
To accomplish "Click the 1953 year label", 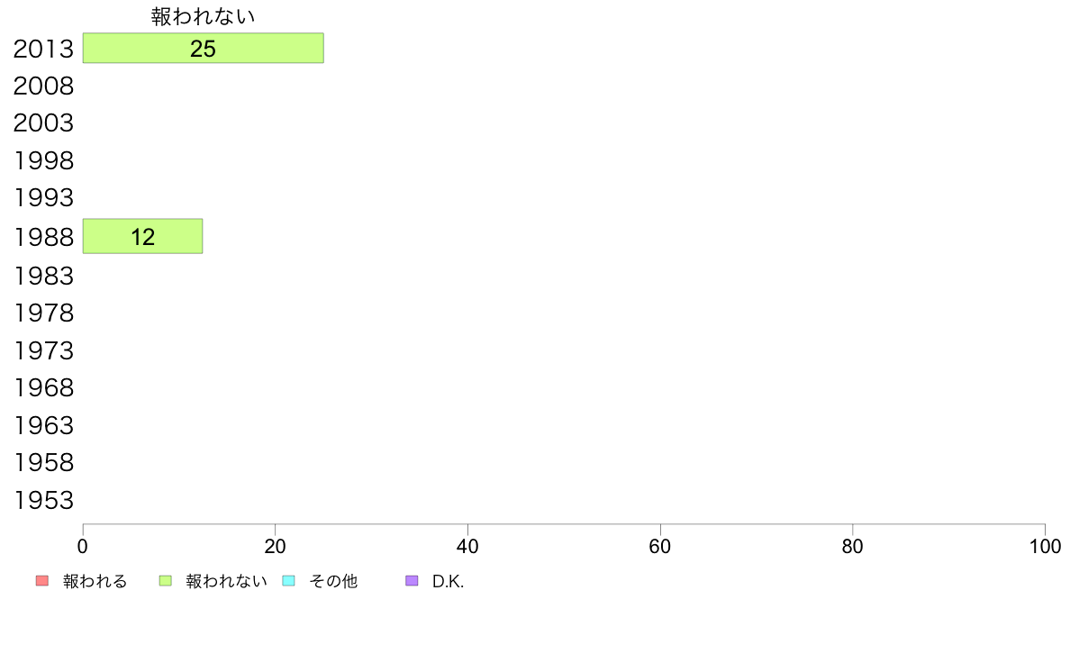I will coord(43,501).
